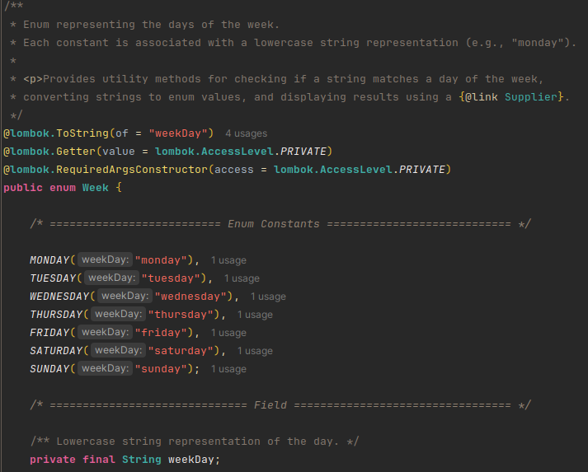Open the '1 usage' hint next to THURSDAY
The height and width of the screenshot is (472, 588).
tap(255, 315)
